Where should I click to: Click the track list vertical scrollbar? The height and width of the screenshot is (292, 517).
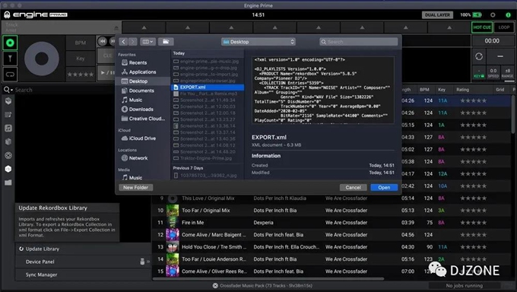click(x=513, y=116)
